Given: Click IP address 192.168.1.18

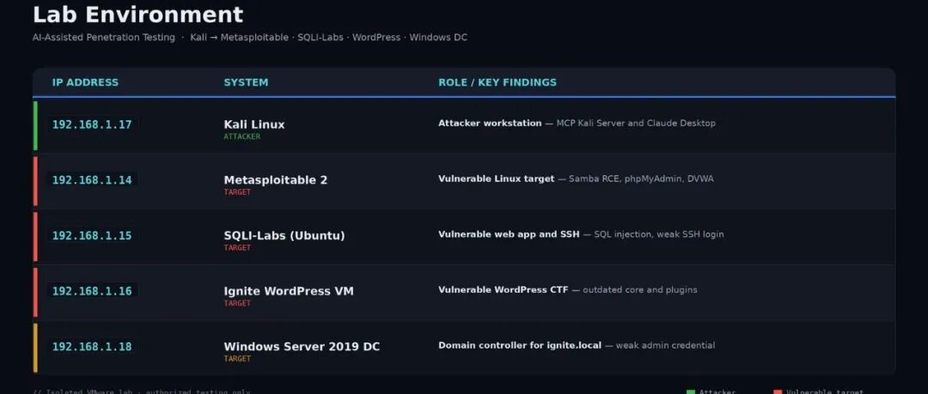Looking at the screenshot, I should (92, 347).
